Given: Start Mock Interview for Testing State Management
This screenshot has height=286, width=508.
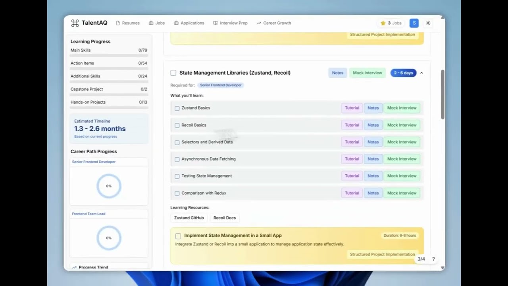Looking at the screenshot, I should [402, 176].
